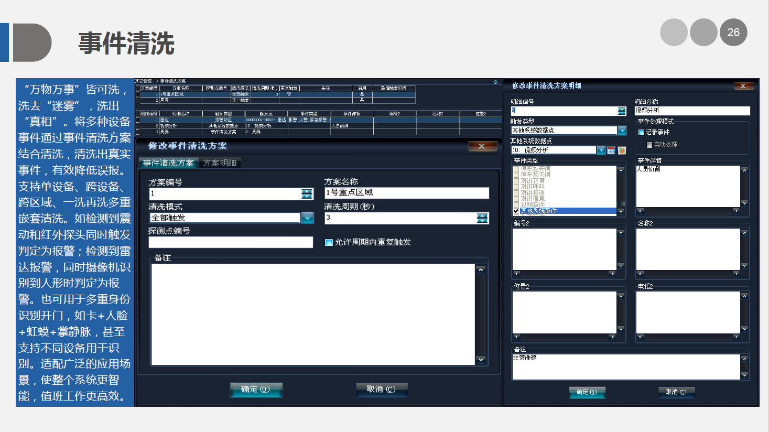Screen dimensions: 769x432
Task: Toggle the 记录事件 checkbox
Action: coord(641,133)
